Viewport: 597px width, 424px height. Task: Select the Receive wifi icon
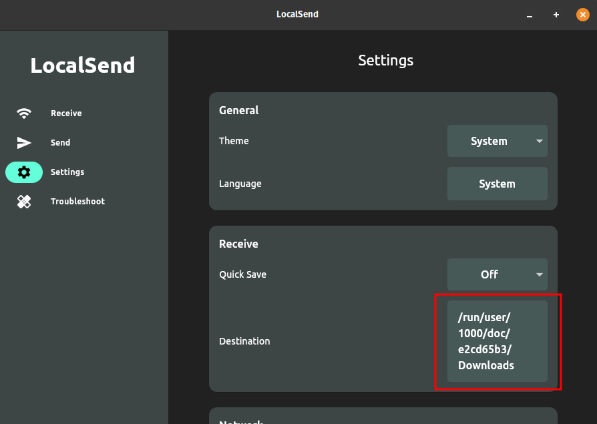pos(24,113)
